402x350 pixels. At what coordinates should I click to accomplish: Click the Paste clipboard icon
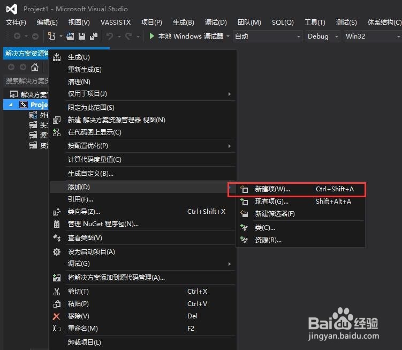point(57,304)
